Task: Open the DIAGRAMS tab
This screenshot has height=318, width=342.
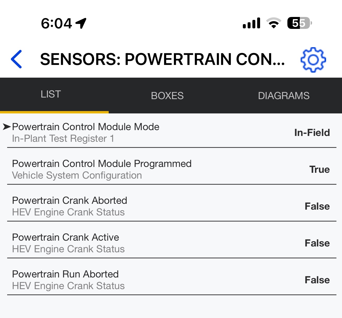Action: tap(284, 96)
